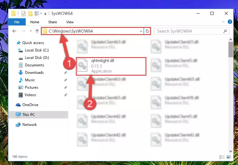This screenshot has width=238, height=165.
Task: Click the Network icon in sidebar
Action: pos(18,125)
